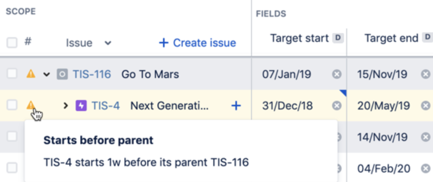Check the checkbox for the TIS-4 row

tap(12, 105)
